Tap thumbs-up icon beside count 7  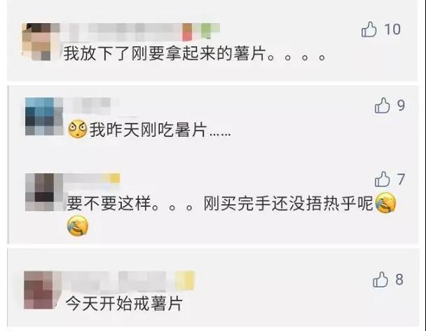382,179
